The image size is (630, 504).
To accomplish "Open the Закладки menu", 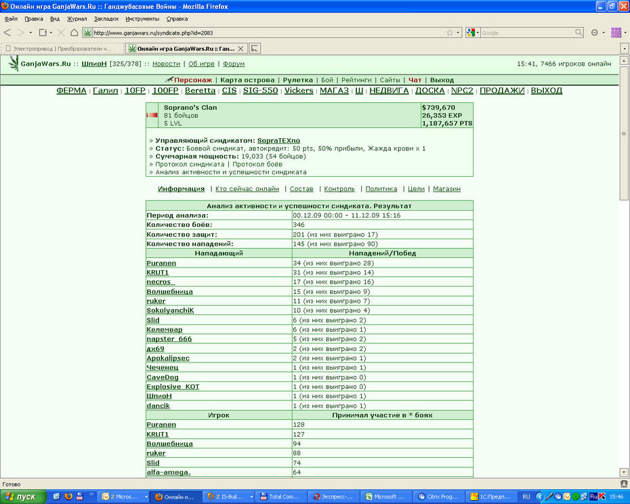I will (106, 19).
